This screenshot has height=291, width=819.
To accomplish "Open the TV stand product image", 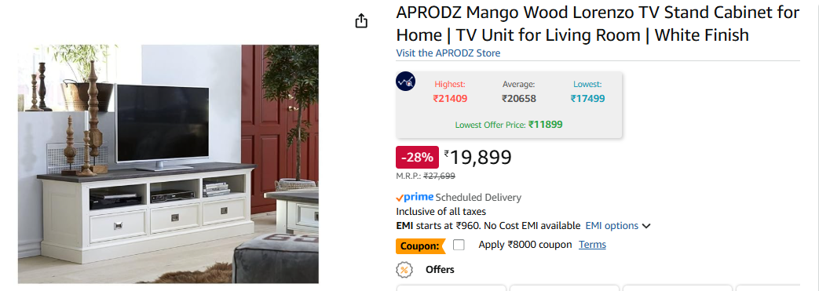I will tap(168, 164).
